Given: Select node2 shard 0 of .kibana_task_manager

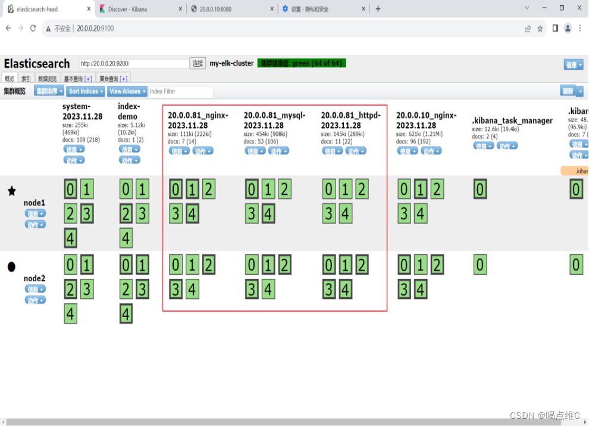Looking at the screenshot, I should coord(480,265).
